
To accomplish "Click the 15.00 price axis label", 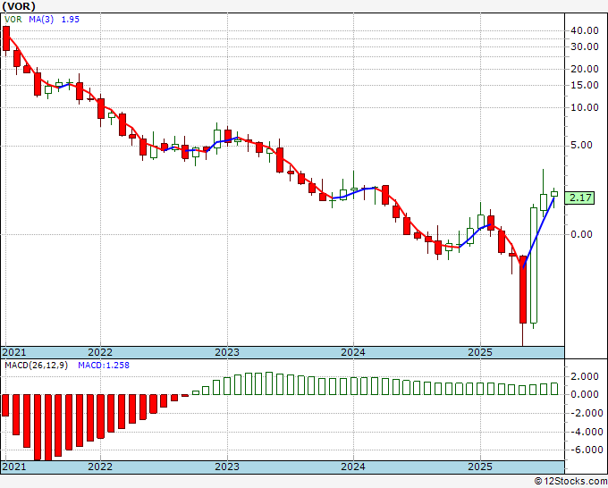I will (x=585, y=85).
